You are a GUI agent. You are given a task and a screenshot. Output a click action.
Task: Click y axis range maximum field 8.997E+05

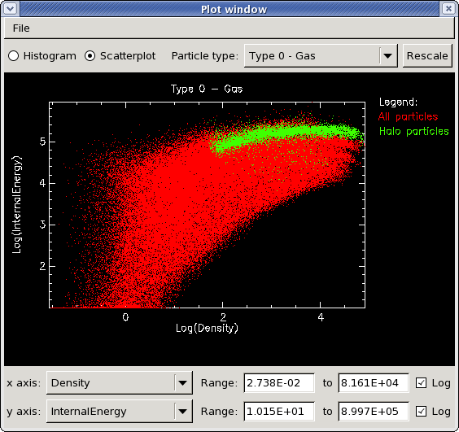[374, 412]
